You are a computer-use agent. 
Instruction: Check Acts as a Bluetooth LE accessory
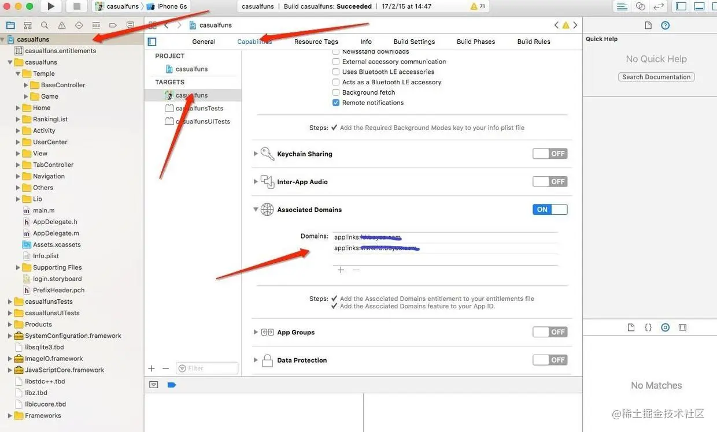click(x=336, y=82)
